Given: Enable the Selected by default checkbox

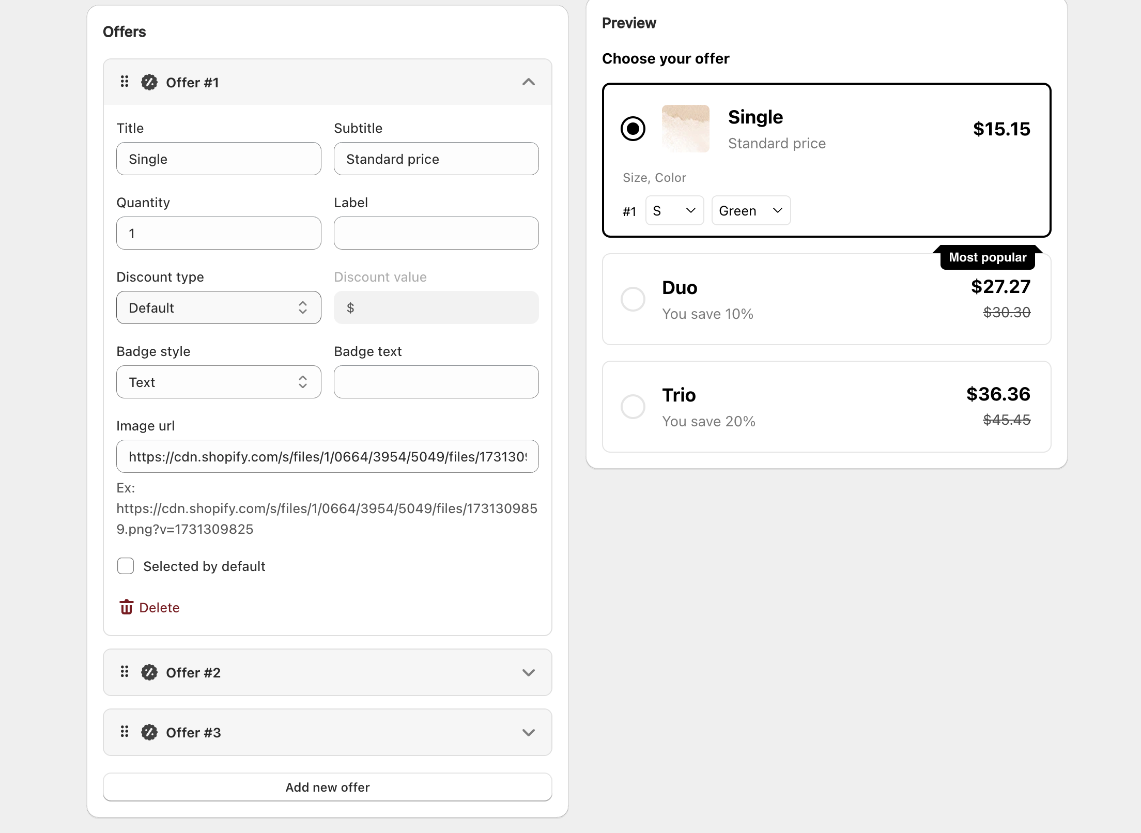Looking at the screenshot, I should click(126, 566).
